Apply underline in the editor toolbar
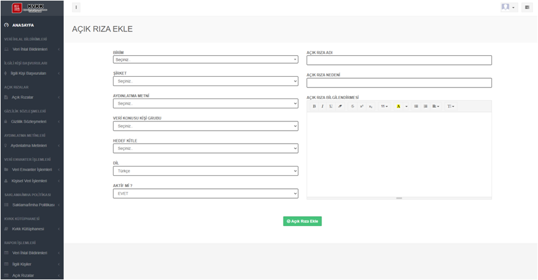The height and width of the screenshot is (280, 538). (331, 107)
